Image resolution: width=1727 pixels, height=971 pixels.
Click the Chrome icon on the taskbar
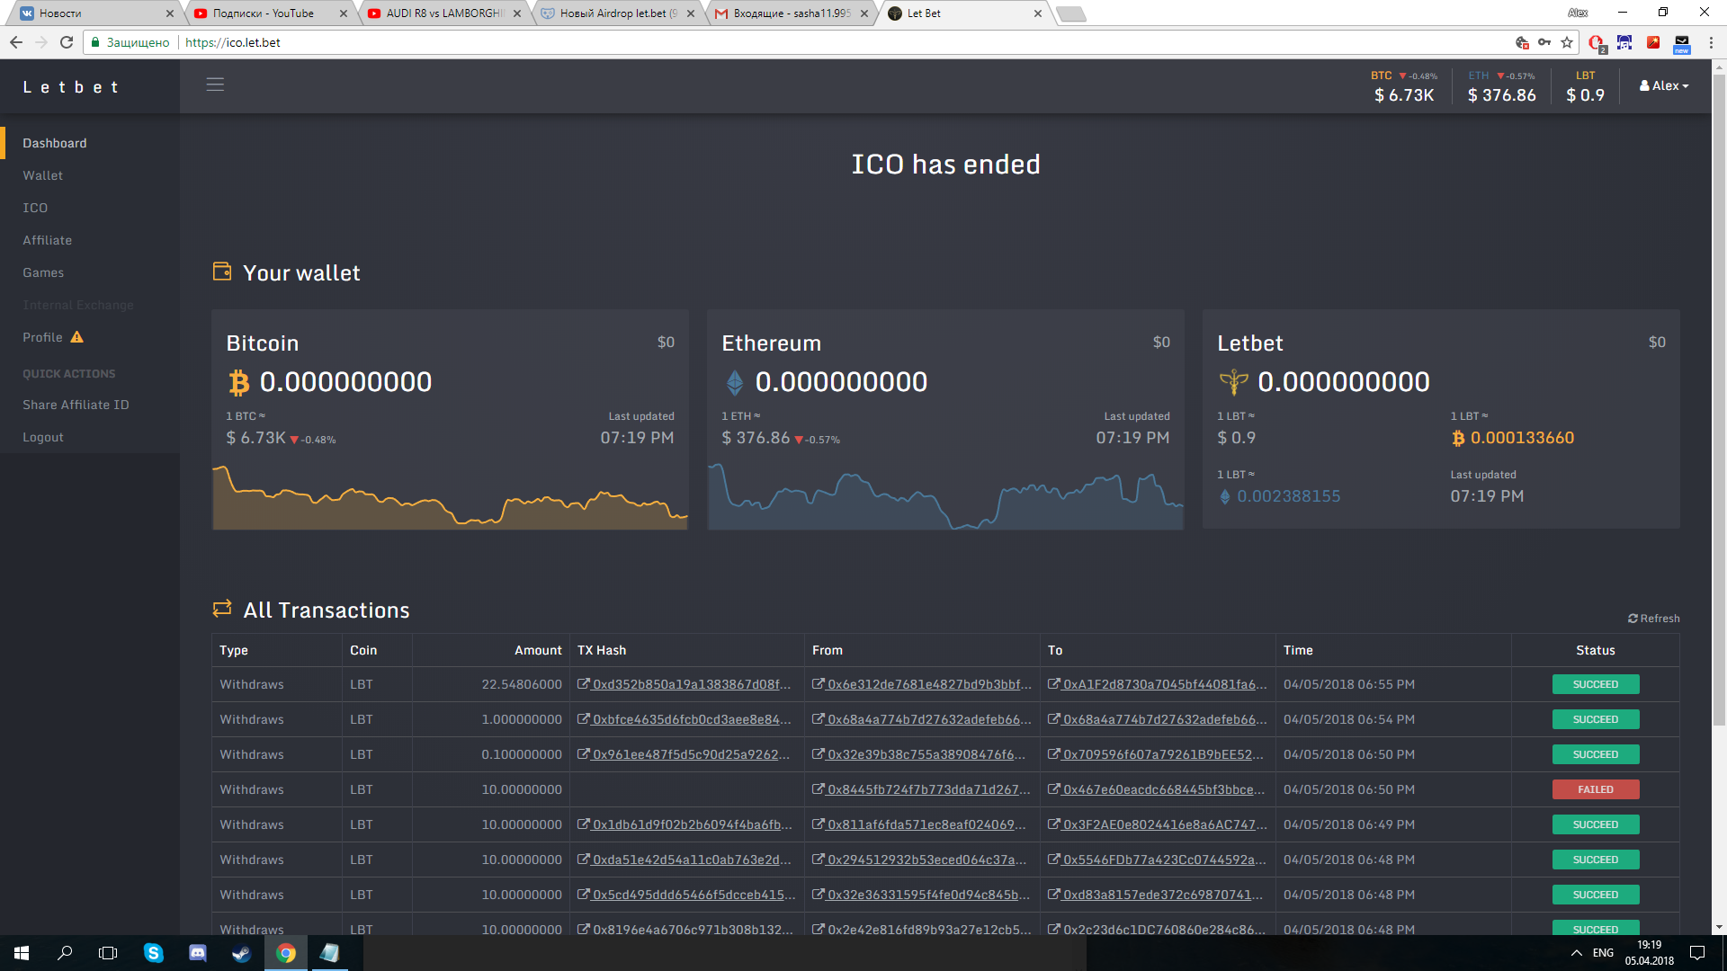(x=286, y=953)
